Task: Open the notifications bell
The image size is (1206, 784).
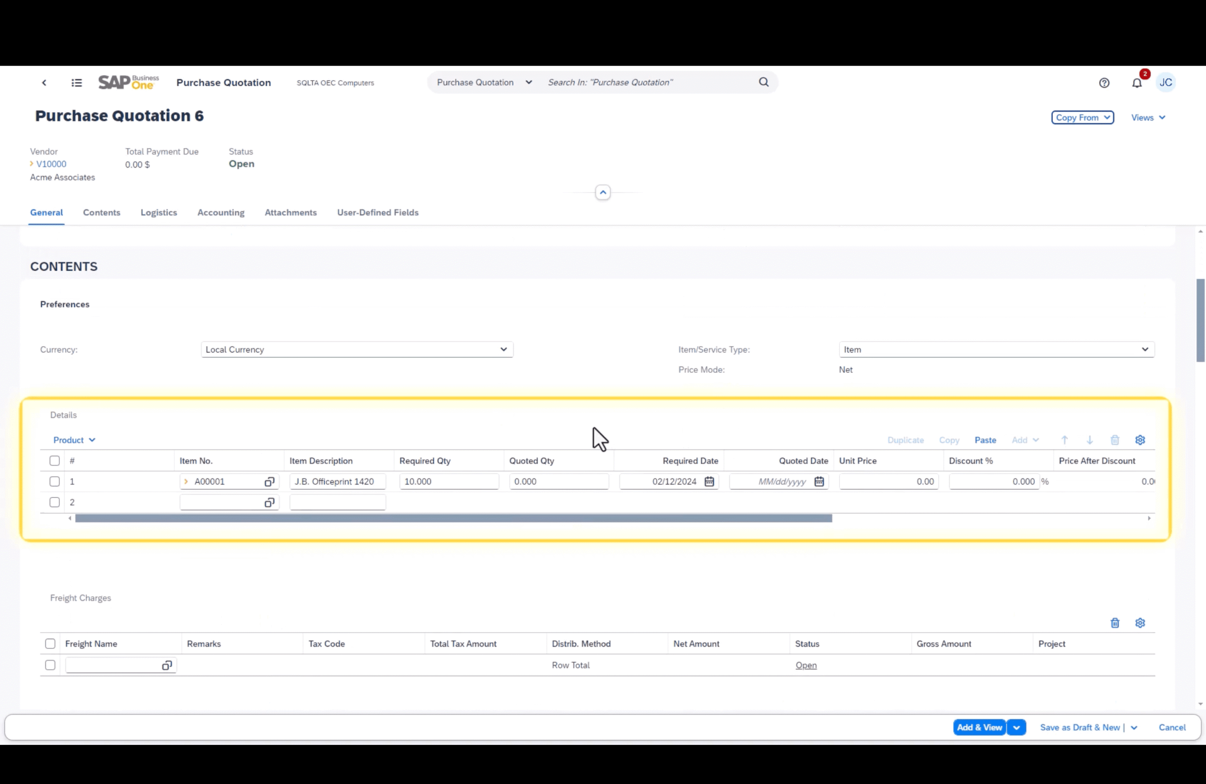Action: coord(1137,83)
